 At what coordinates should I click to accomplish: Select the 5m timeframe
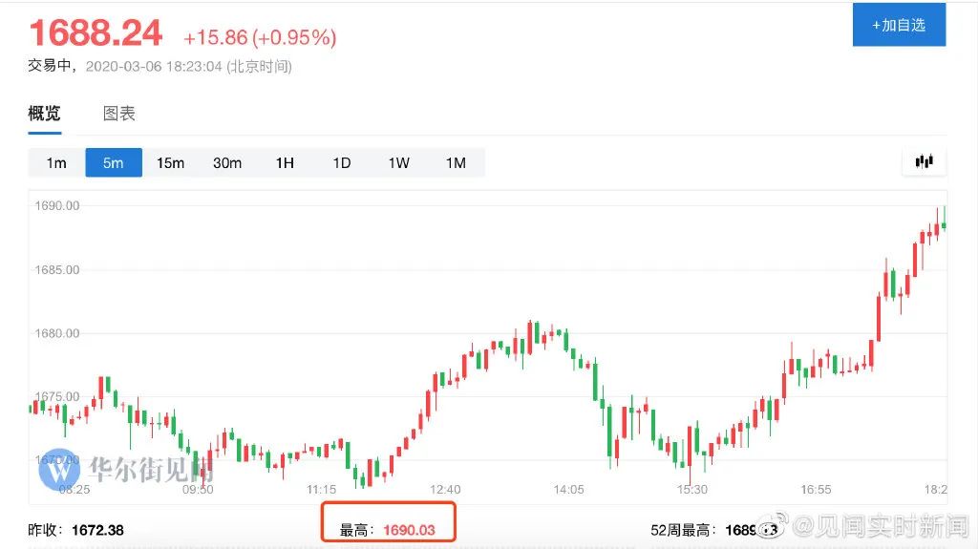[x=114, y=163]
